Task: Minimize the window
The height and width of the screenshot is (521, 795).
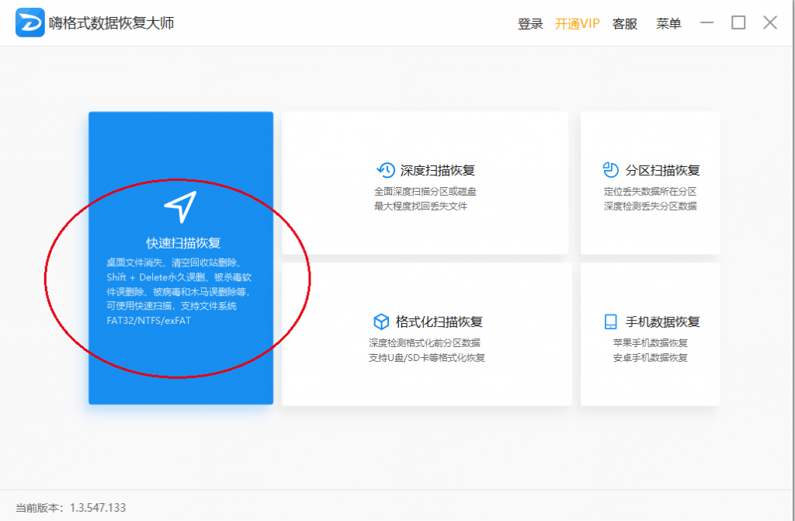Action: coord(706,23)
